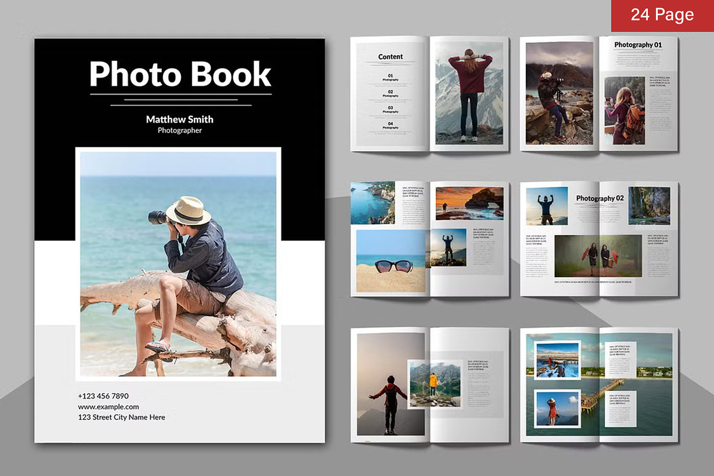Screen dimensions: 714x476
Task: Select contents entry "02" Photography
Action: (390, 93)
